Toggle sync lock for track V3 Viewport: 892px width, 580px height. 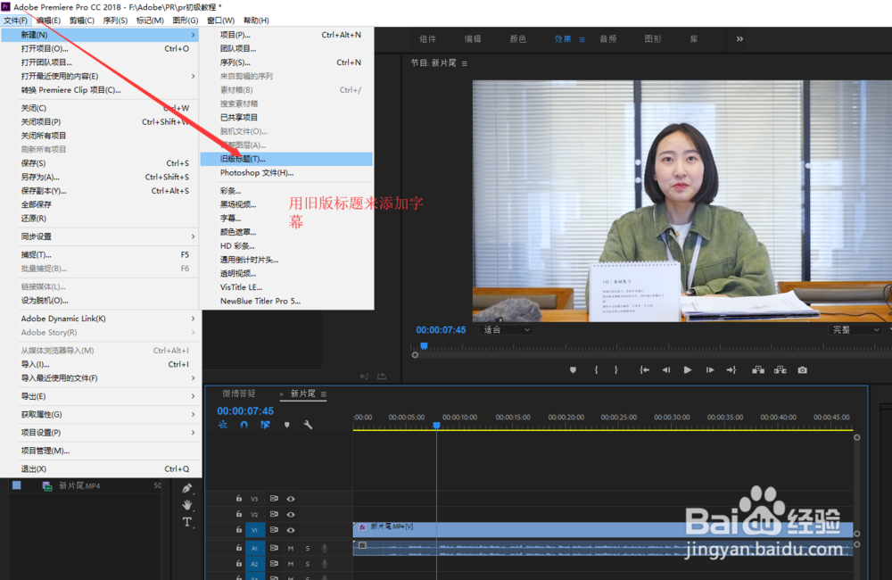point(274,499)
